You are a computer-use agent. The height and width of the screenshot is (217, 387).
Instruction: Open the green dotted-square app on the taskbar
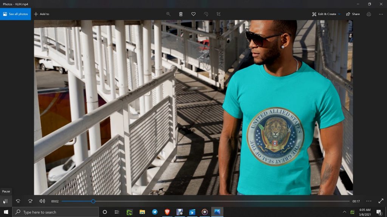click(129, 212)
